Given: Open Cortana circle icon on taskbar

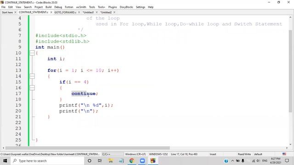Looking at the screenshot, I should point(90,161).
